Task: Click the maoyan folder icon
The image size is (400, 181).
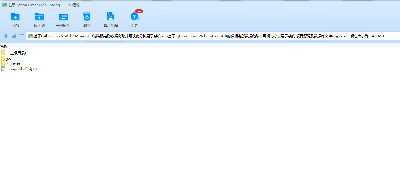Action: 3,63
